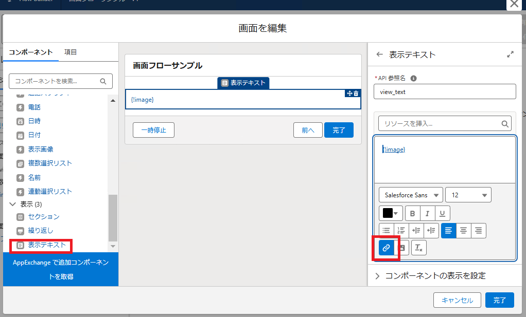
Task: Toggle italic formatting
Action: pyautogui.click(x=427, y=213)
